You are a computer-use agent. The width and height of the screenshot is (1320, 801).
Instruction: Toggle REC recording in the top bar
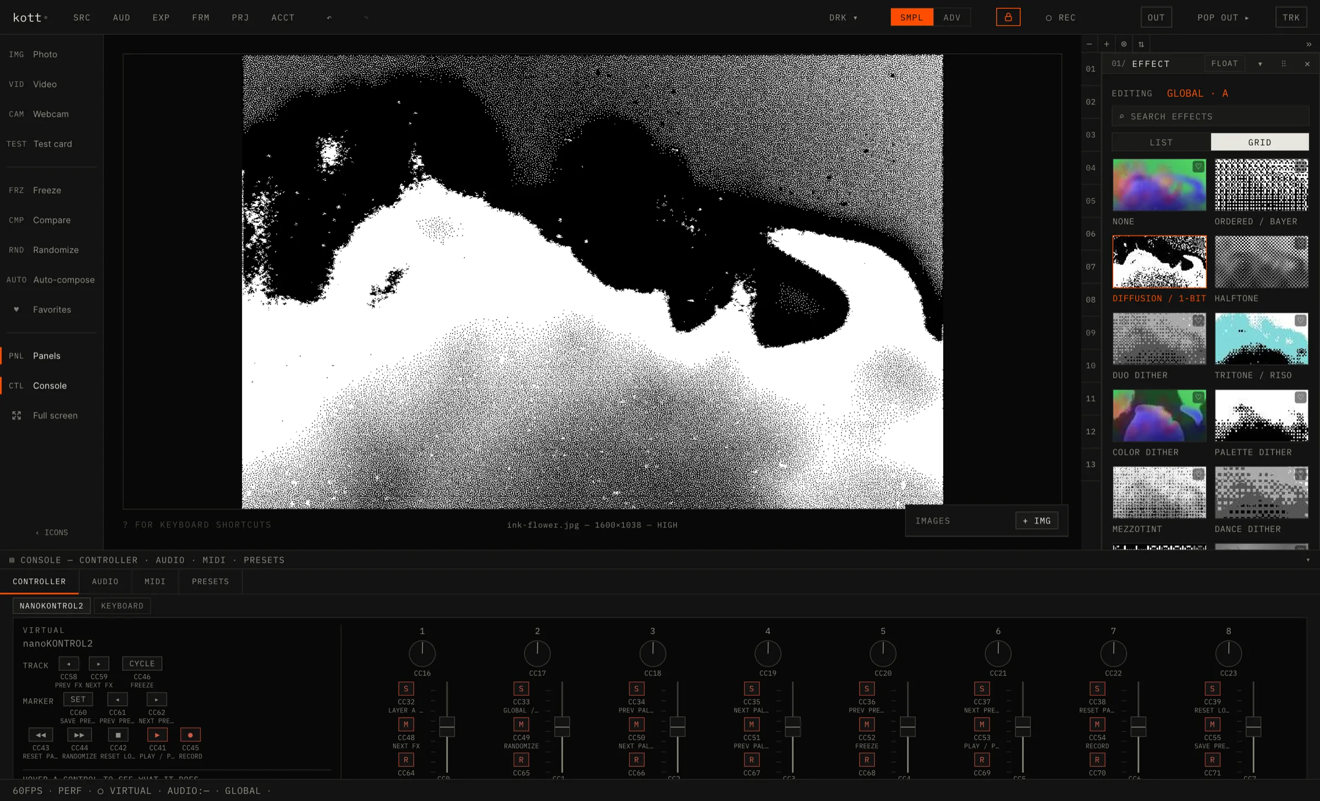point(1061,18)
